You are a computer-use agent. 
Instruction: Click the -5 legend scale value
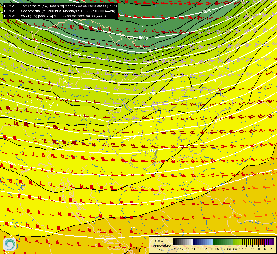tap(264, 249)
